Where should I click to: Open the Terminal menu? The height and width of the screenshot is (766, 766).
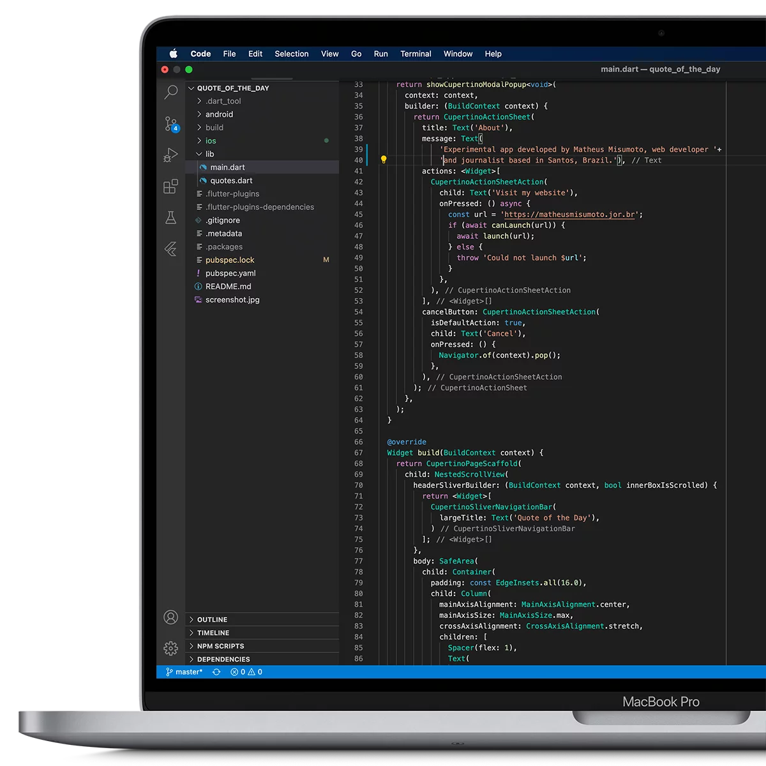416,54
